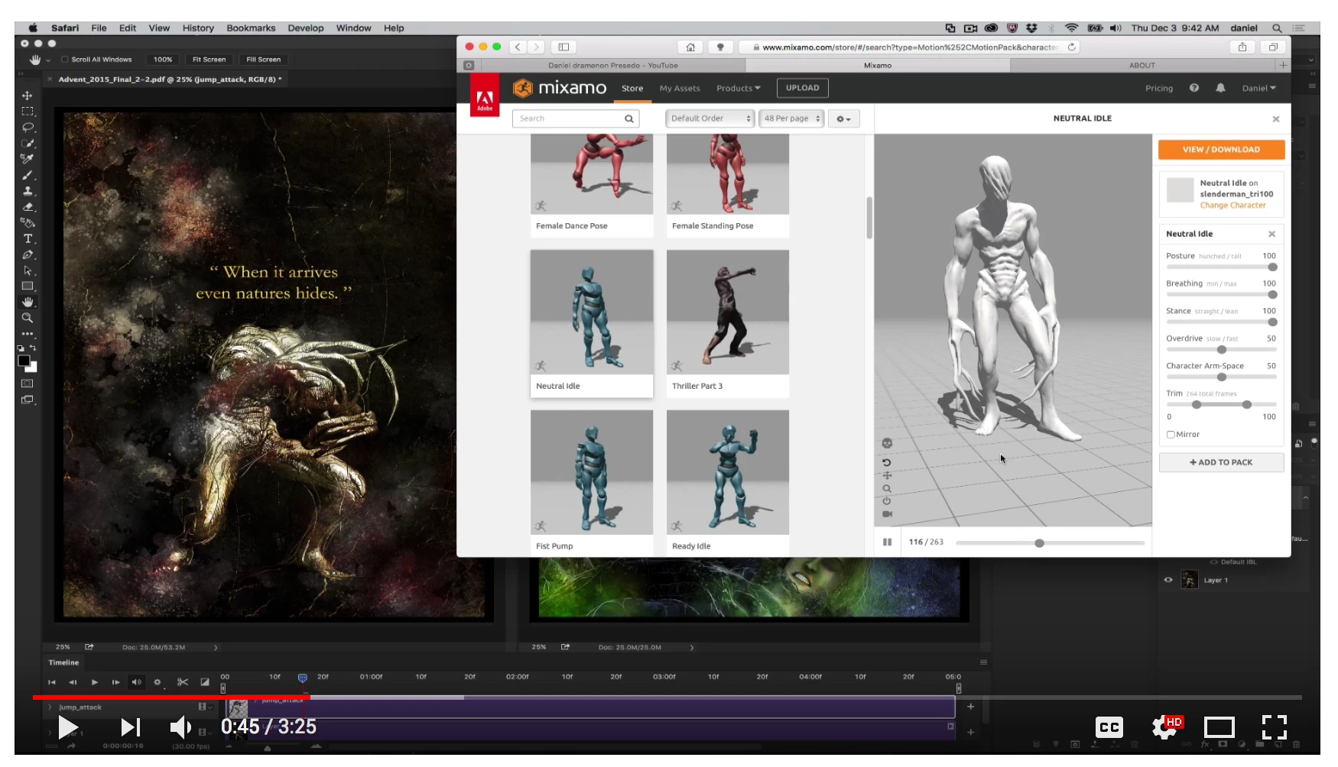Expand the Products dropdown in Mixamo
Image resolution: width=1338 pixels, height=767 pixels.
(x=739, y=88)
